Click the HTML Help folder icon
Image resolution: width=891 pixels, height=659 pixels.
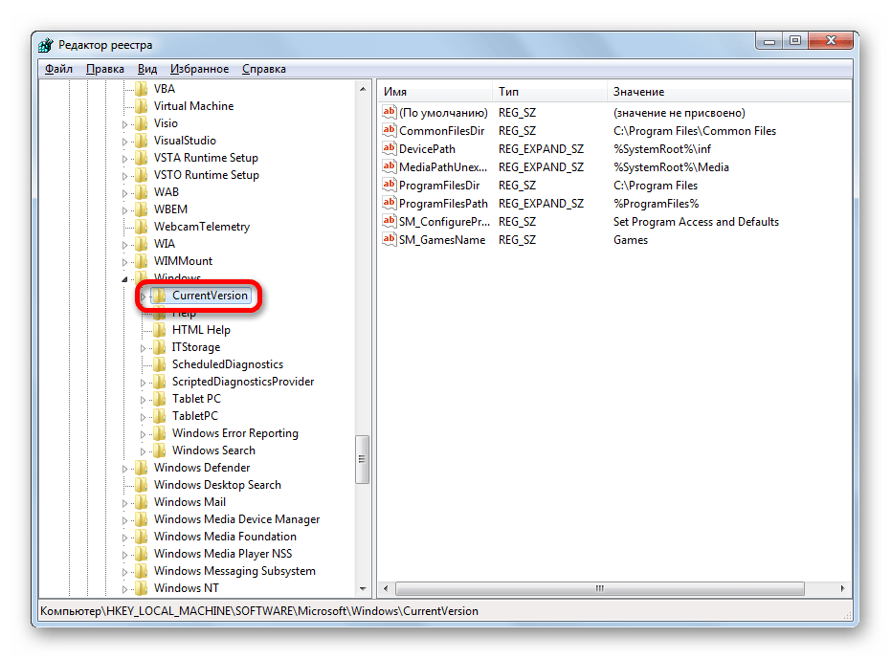point(160,330)
